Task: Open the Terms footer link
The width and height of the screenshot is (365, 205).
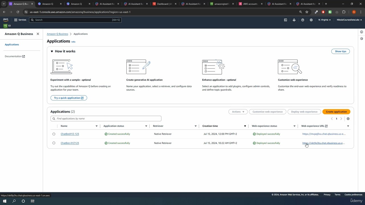Action: [x=337, y=195]
